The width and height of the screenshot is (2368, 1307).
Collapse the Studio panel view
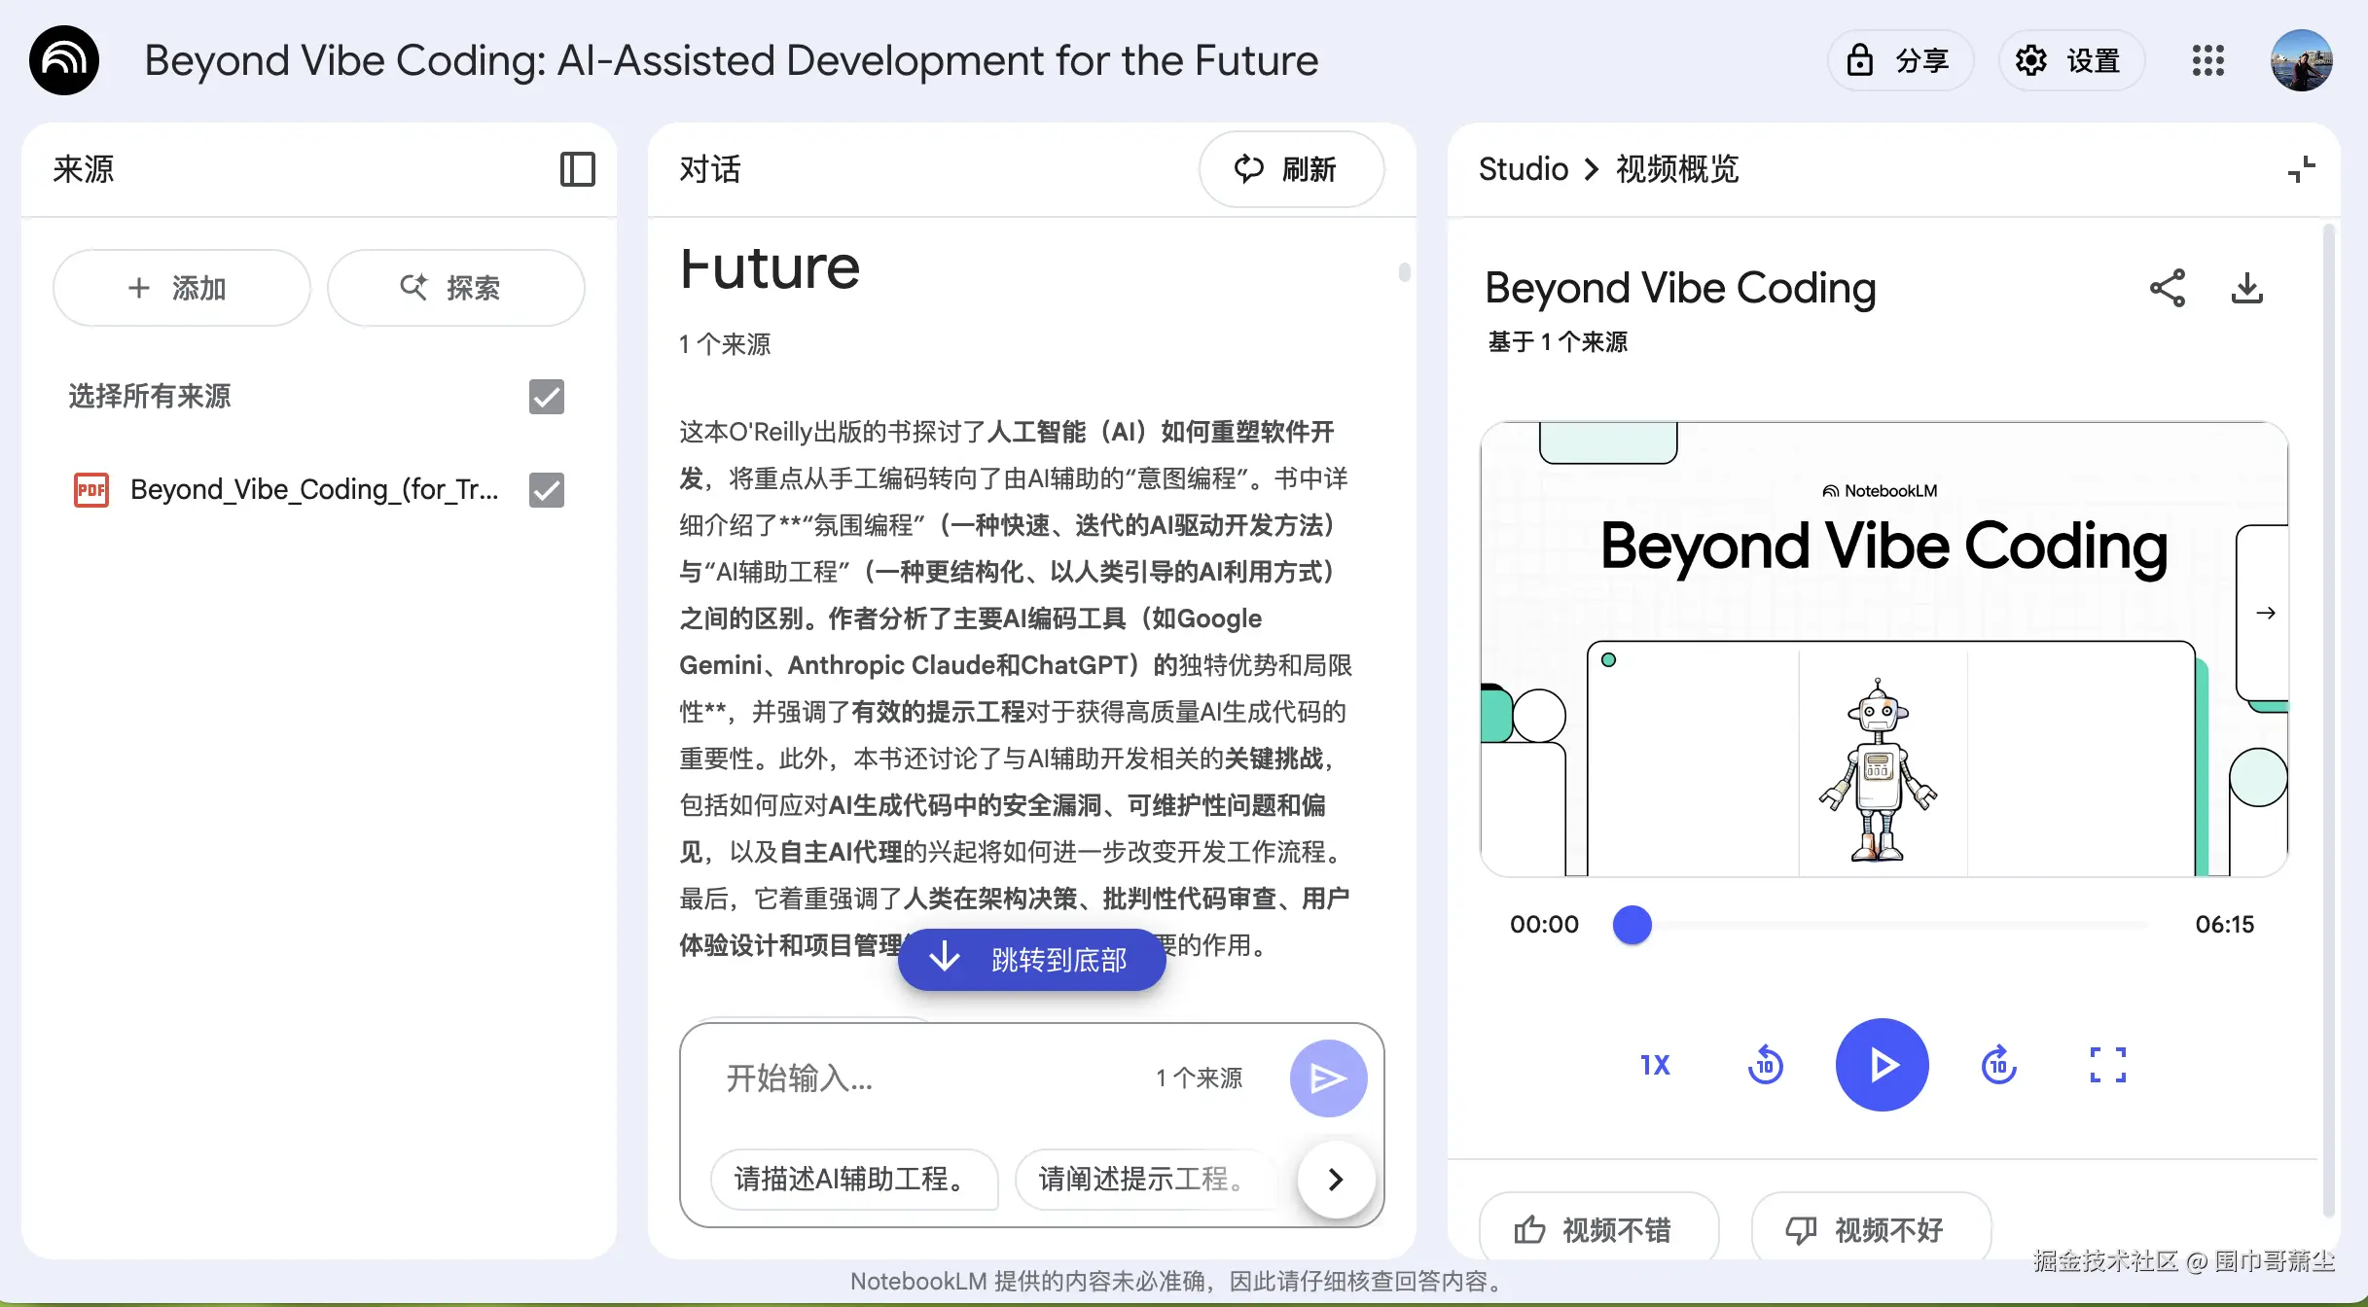[2302, 169]
